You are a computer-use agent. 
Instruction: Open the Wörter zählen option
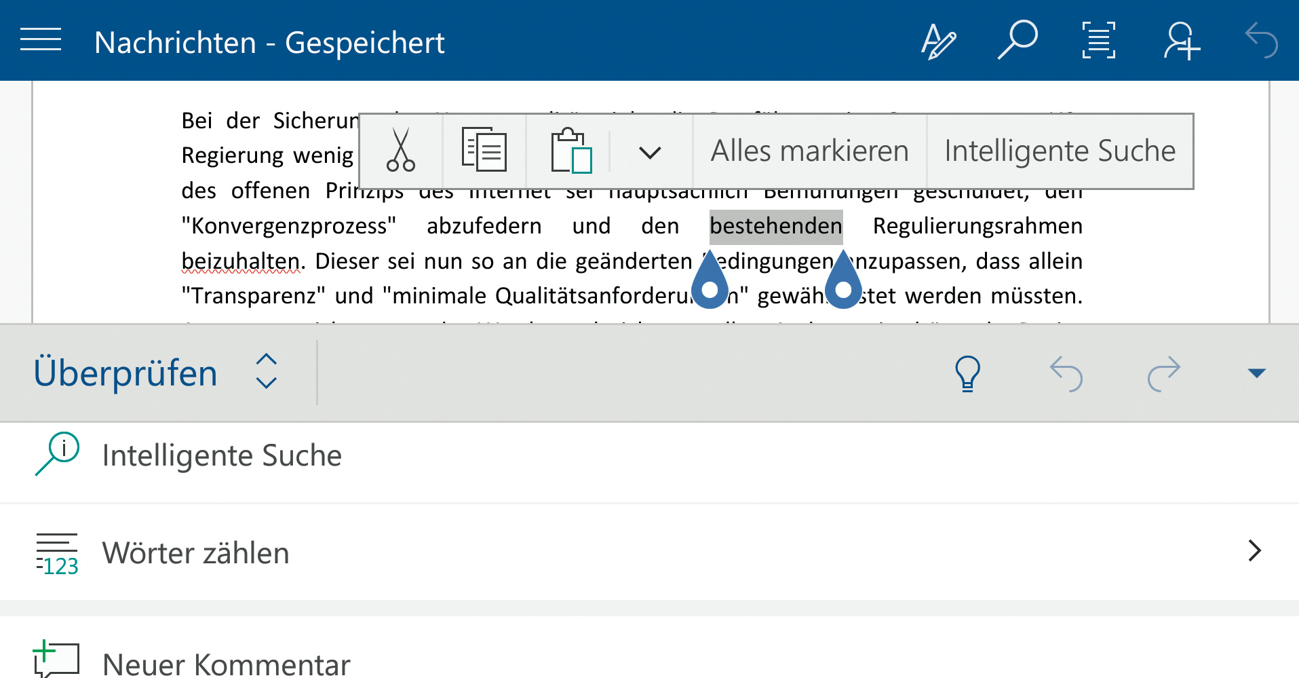[x=195, y=552]
